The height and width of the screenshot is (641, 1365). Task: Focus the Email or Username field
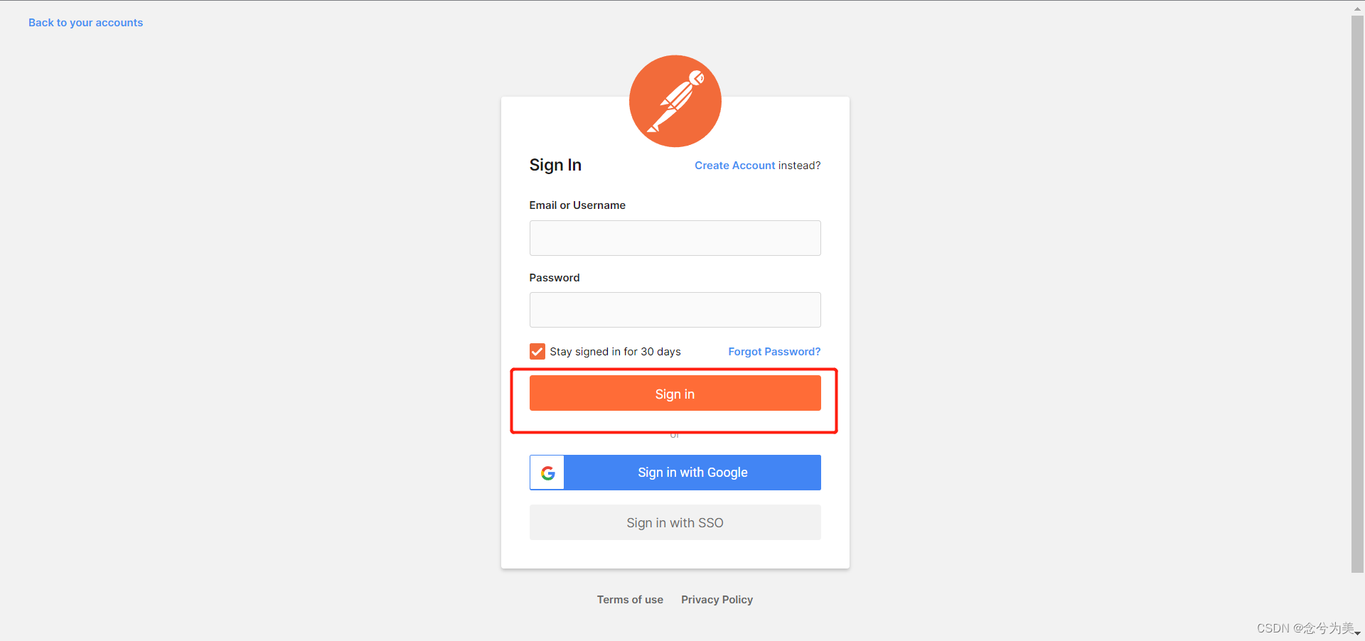coord(675,238)
